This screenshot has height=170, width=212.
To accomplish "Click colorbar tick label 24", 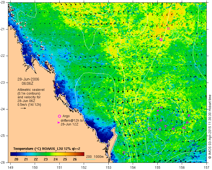I will (55, 159).
